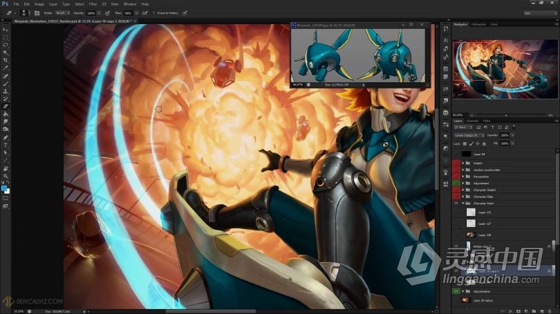Select the Dodge tool
Image resolution: width=560 pixels, height=314 pixels.
coord(6,129)
